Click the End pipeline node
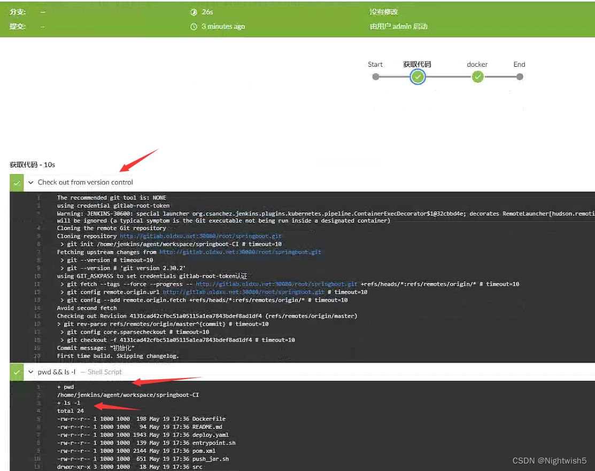595x471 pixels. [x=520, y=77]
